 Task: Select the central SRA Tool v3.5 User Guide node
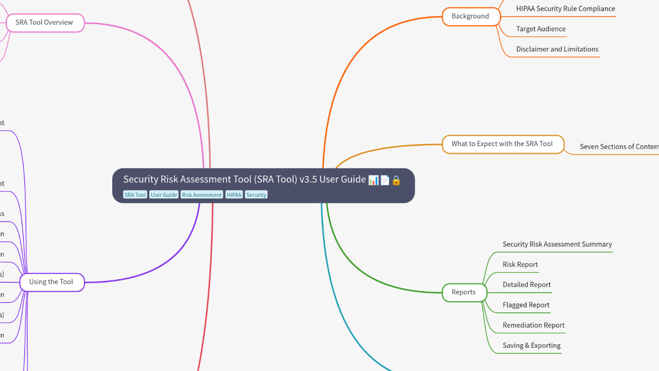coord(264,185)
